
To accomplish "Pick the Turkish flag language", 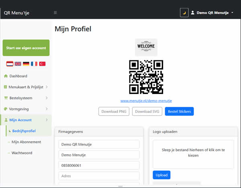I will tap(42, 64).
